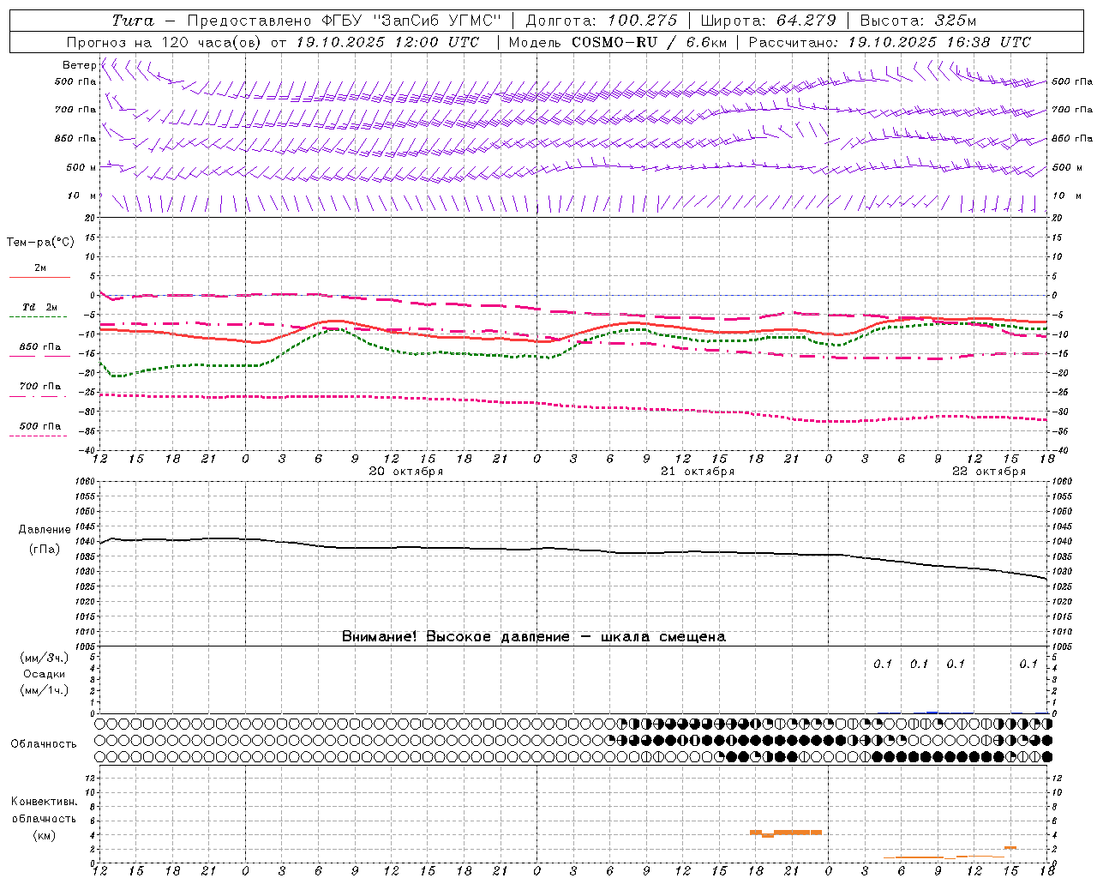Click the 'Тем-ра(°C)' temperature label
1097x878 pixels.
pos(40,243)
